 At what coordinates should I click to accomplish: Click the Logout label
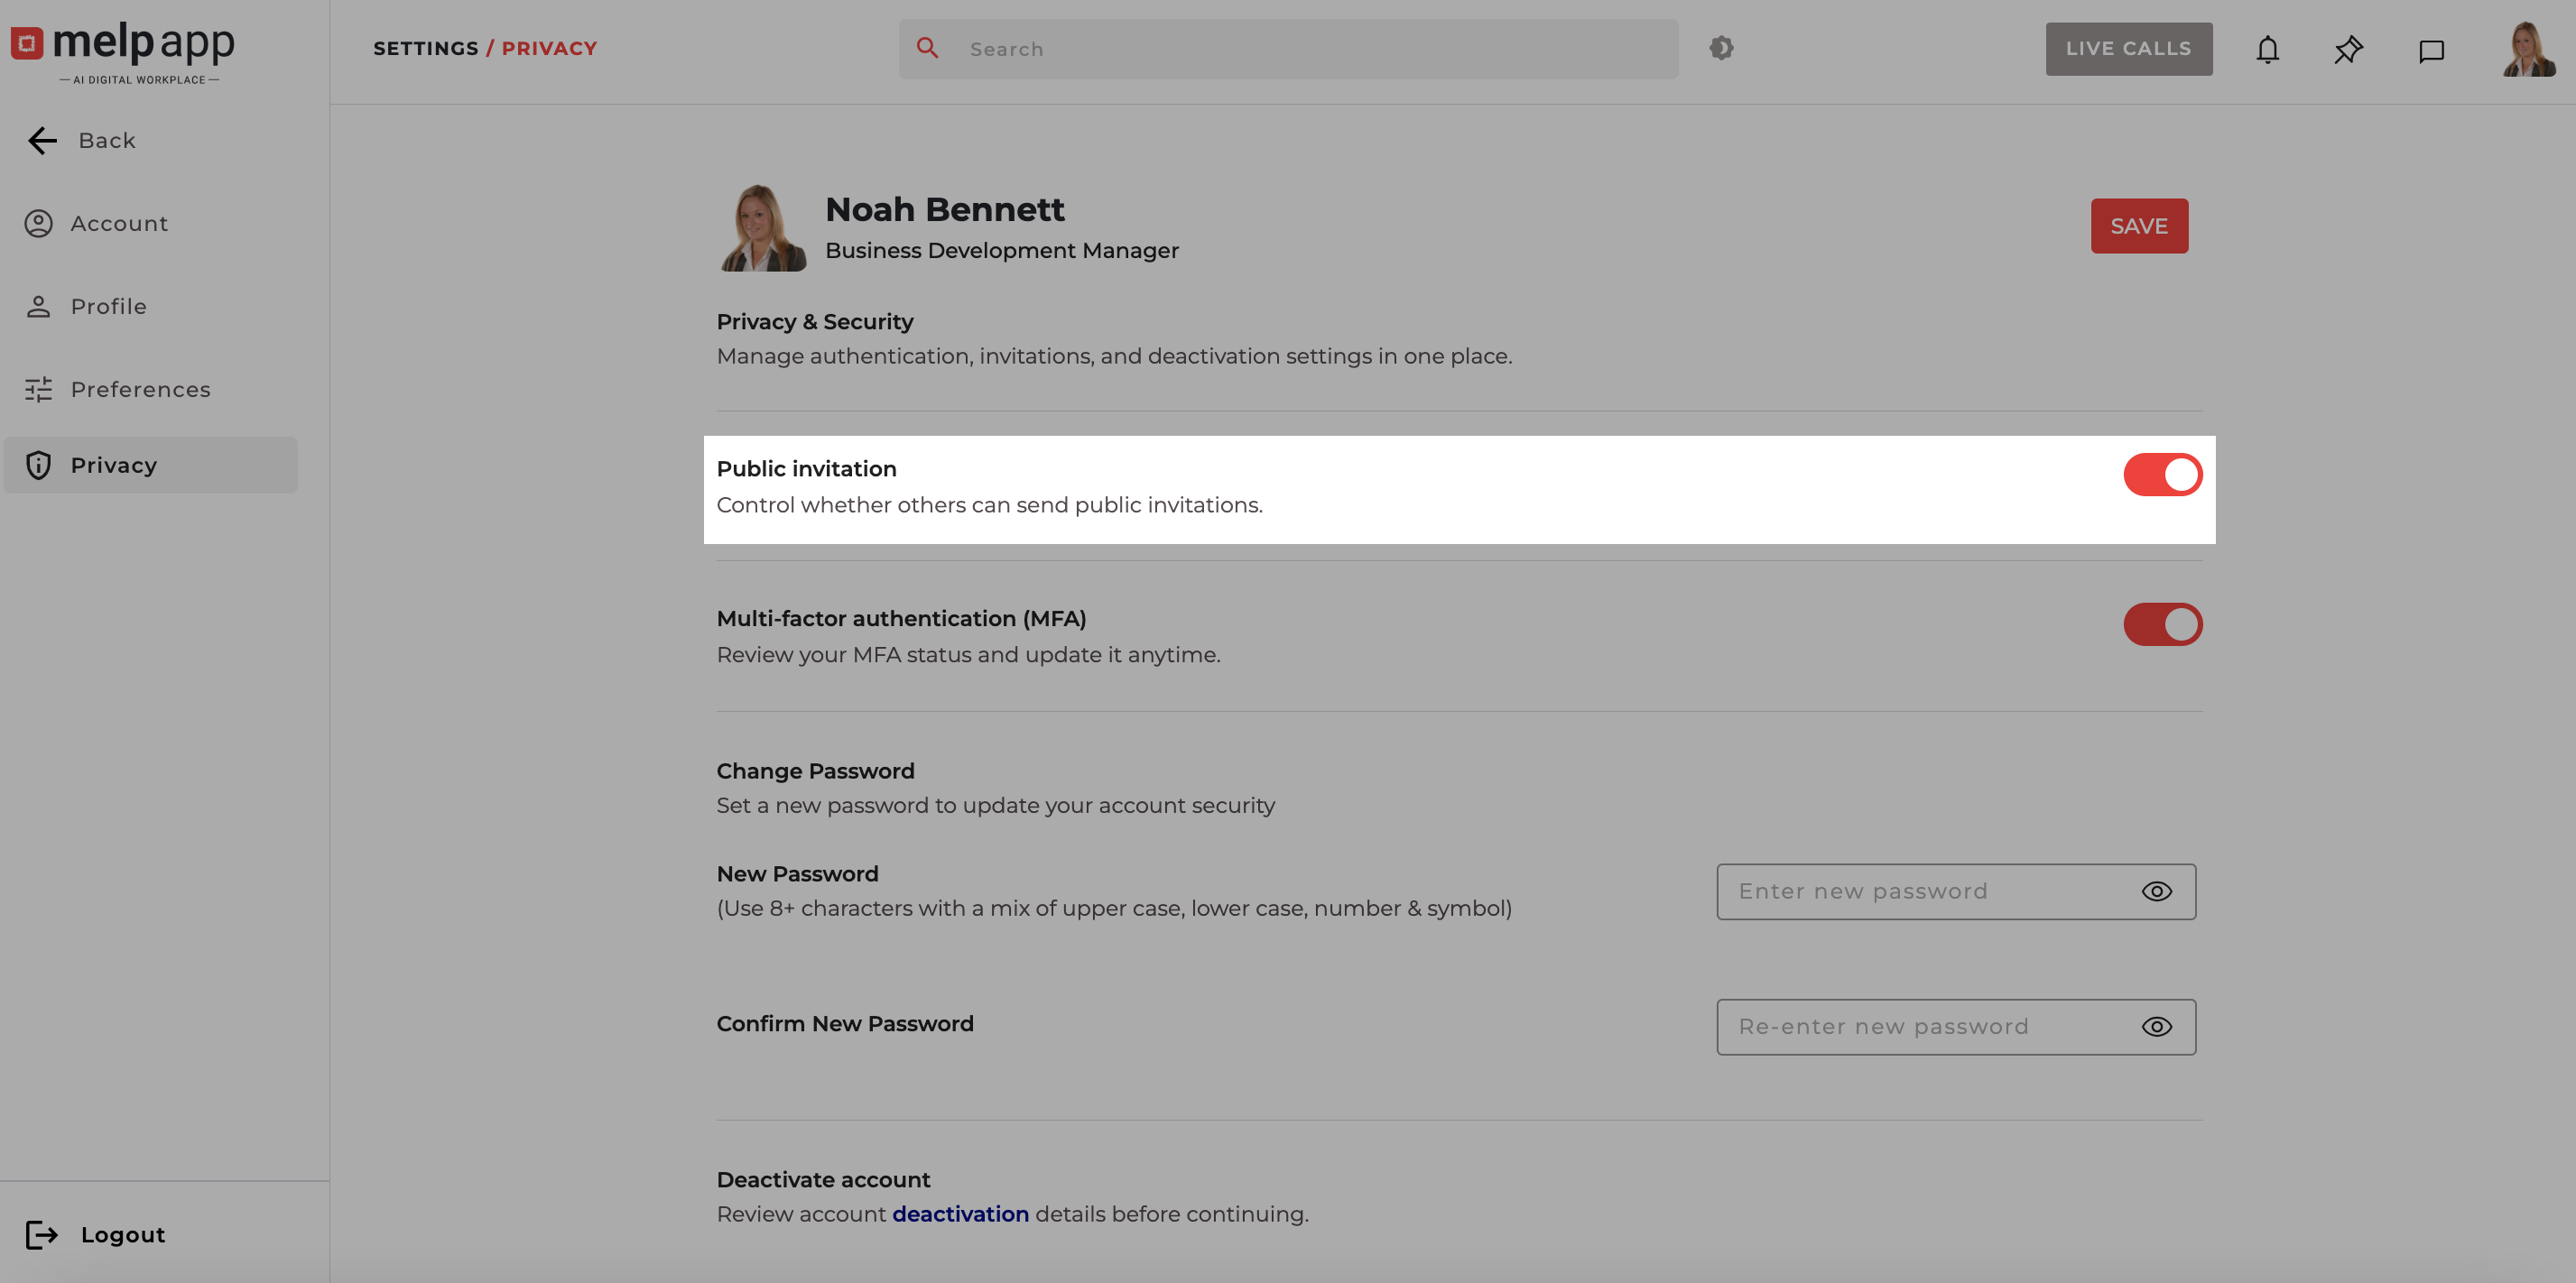tap(123, 1235)
